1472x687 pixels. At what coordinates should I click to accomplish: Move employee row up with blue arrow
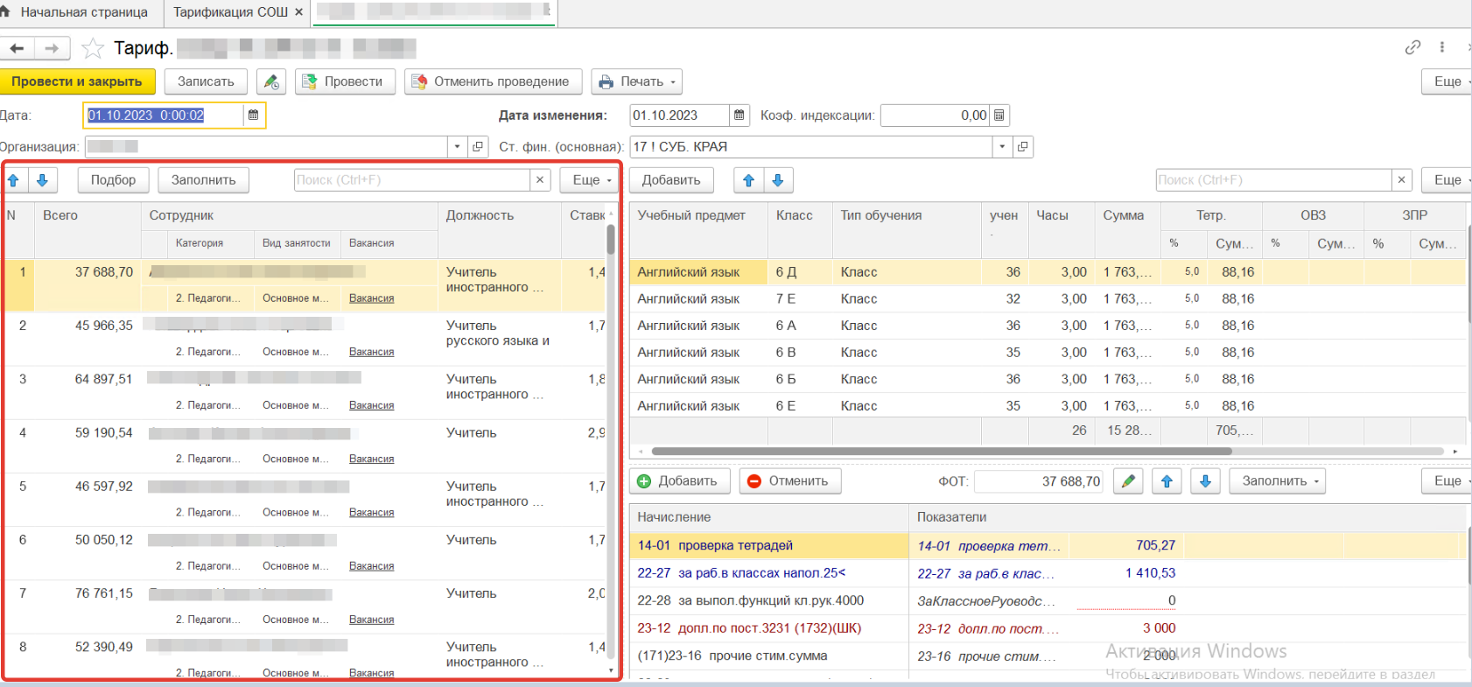(x=14, y=180)
